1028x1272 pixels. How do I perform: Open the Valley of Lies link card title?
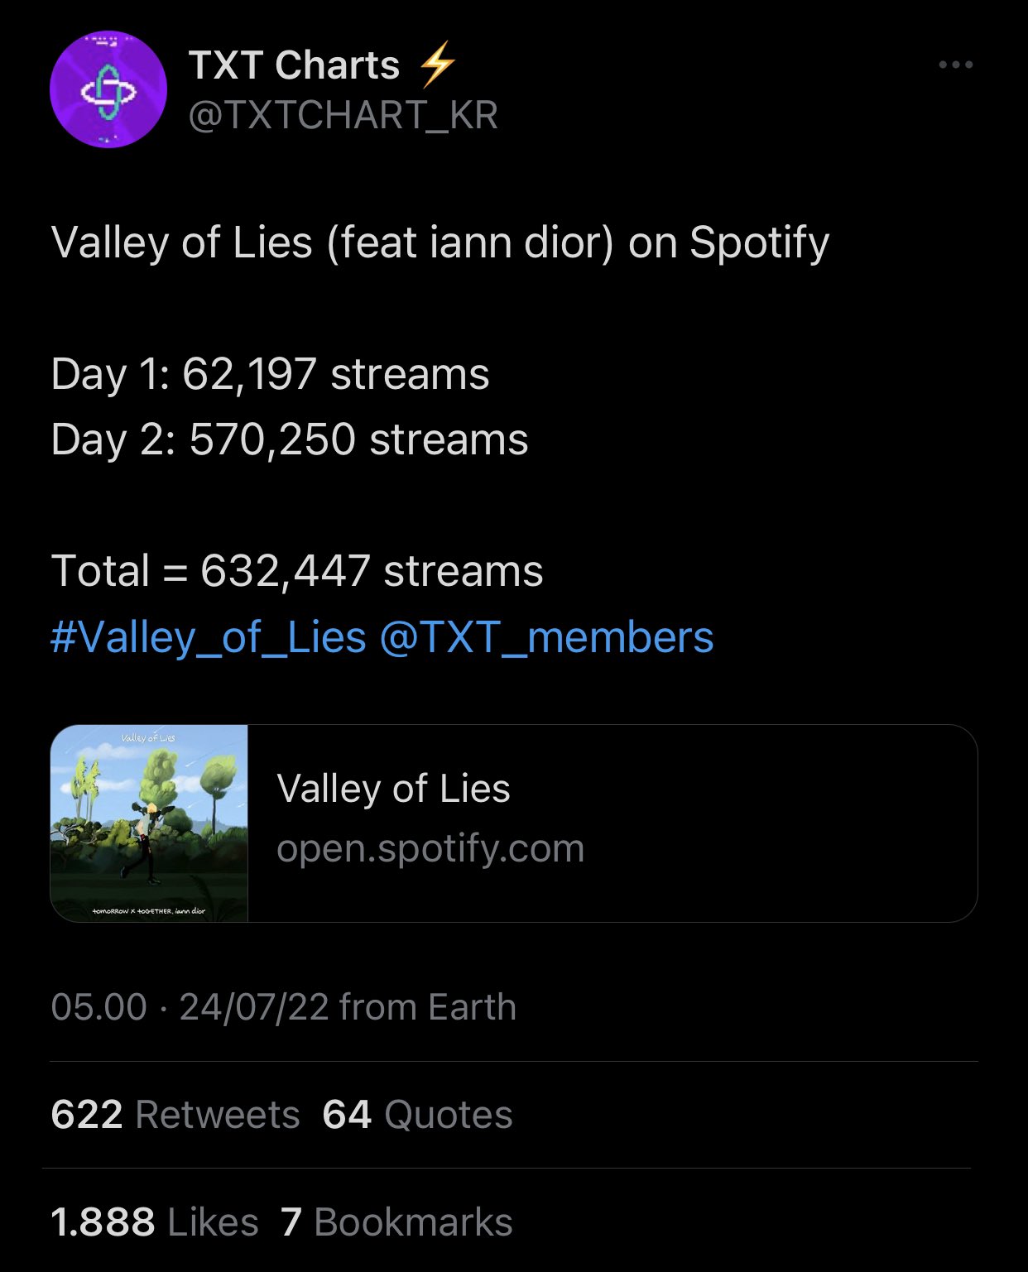[x=393, y=789]
